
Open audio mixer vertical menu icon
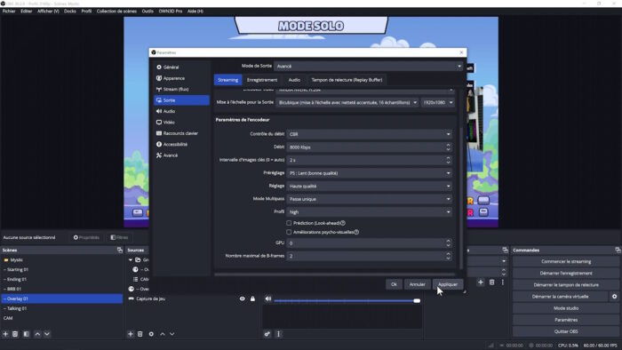278,334
